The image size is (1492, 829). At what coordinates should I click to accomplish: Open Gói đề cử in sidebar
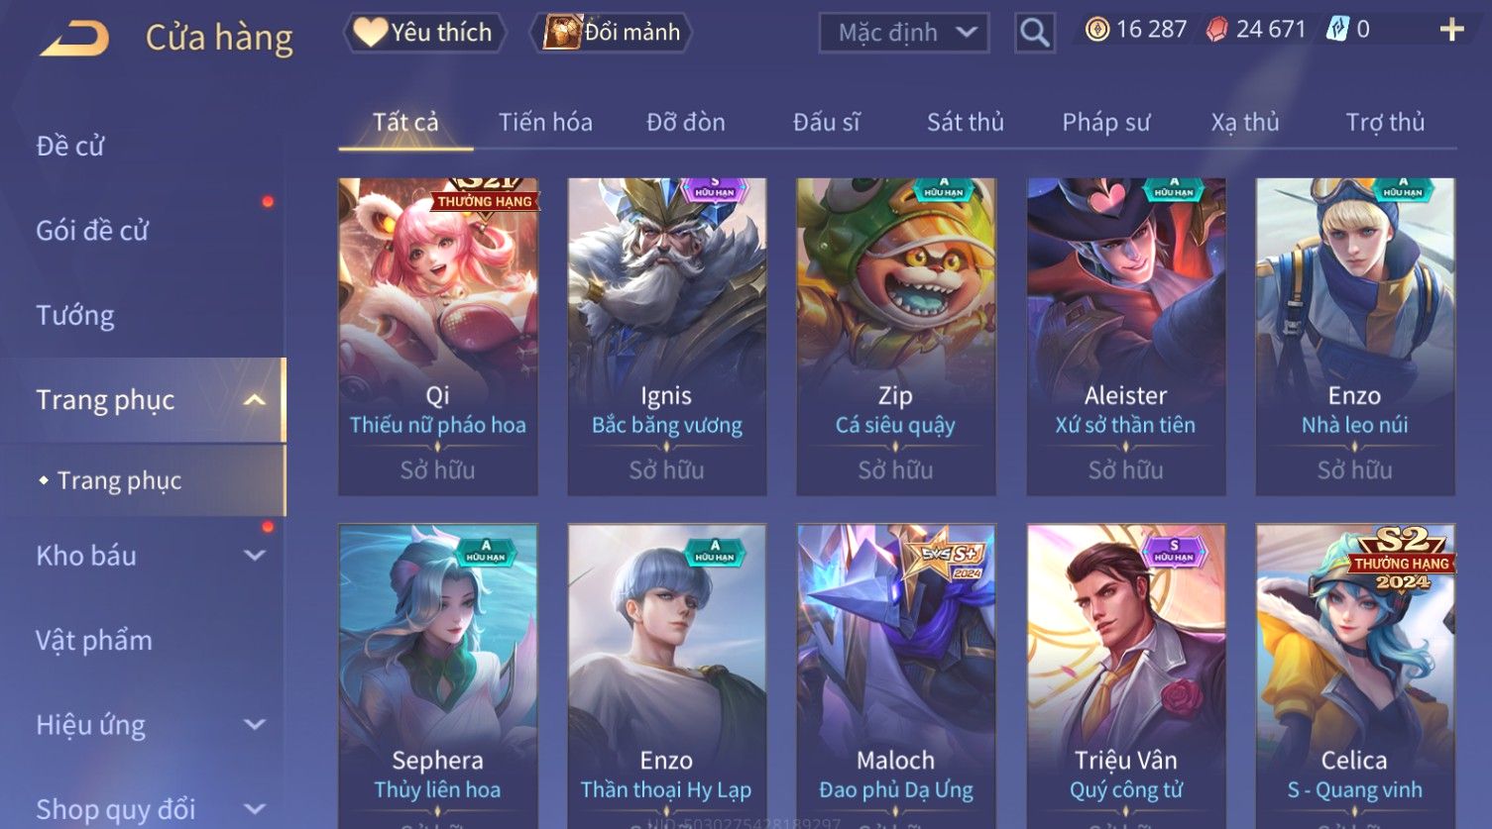tap(92, 231)
